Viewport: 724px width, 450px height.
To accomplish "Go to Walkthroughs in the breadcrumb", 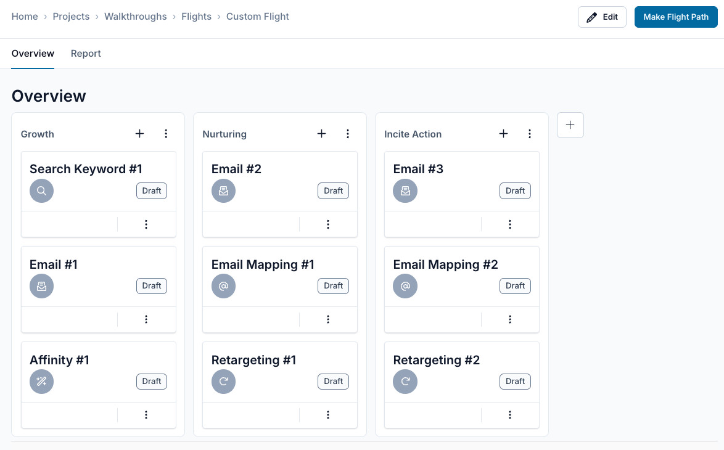I will tap(135, 17).
